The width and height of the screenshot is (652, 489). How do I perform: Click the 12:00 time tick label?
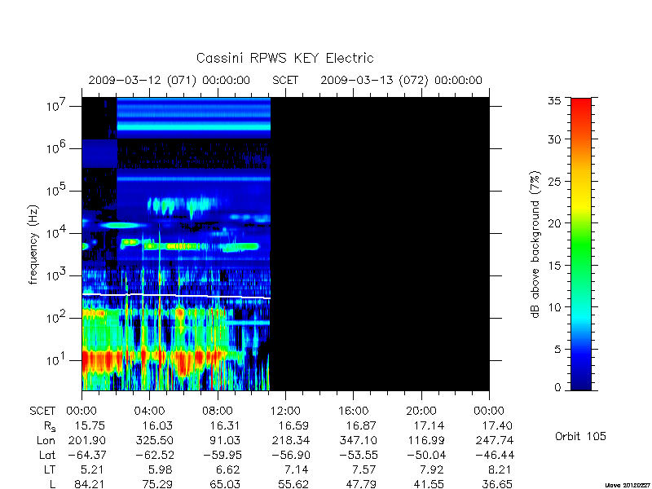pos(285,412)
